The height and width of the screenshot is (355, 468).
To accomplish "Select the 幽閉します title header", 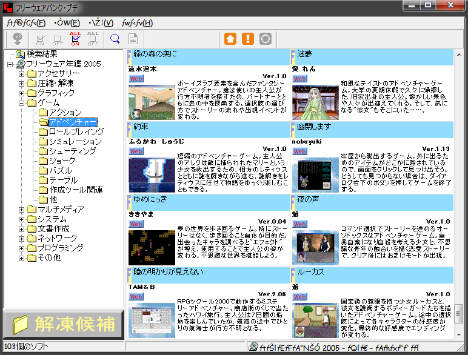I will [372, 130].
